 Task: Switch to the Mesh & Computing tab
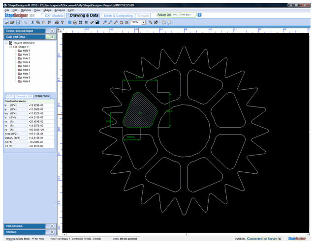coord(118,16)
